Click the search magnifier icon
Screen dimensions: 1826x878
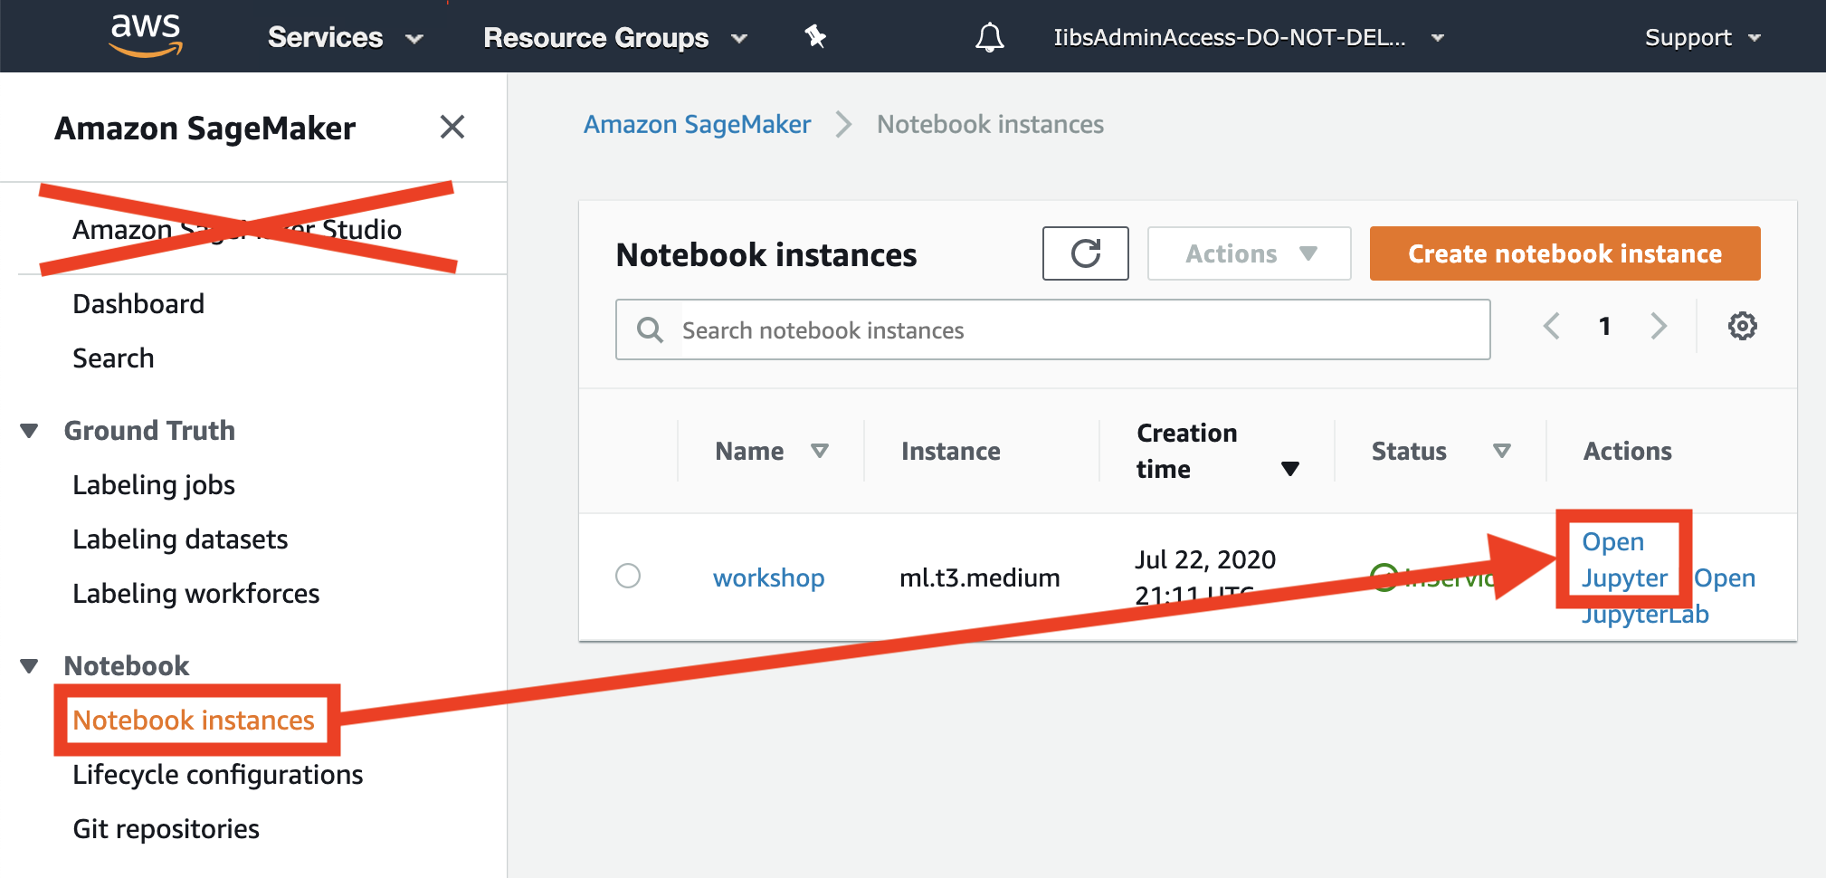tap(650, 329)
